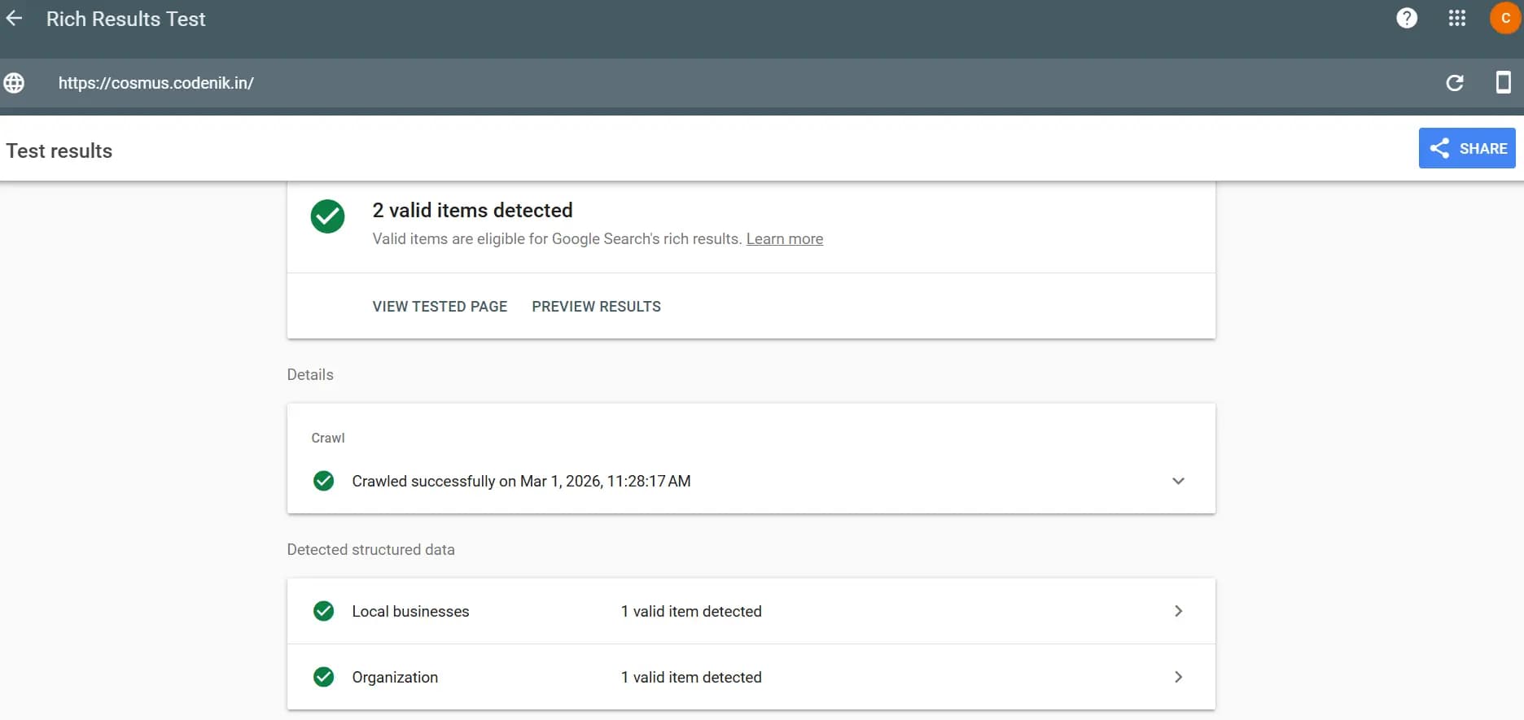
Task: Click the globe icon beside the URL
Action: pos(14,83)
